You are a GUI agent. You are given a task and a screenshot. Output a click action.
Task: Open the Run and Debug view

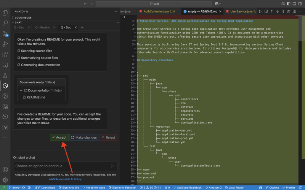pyautogui.click(x=5, y=44)
